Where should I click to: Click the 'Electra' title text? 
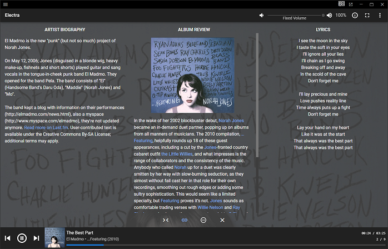(x=12, y=15)
